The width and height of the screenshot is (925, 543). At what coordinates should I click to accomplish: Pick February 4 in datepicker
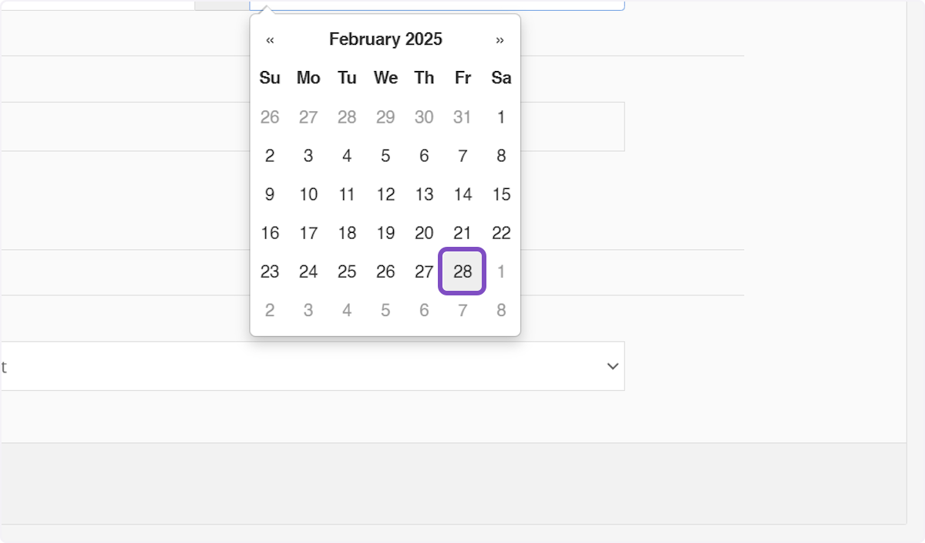coord(347,156)
